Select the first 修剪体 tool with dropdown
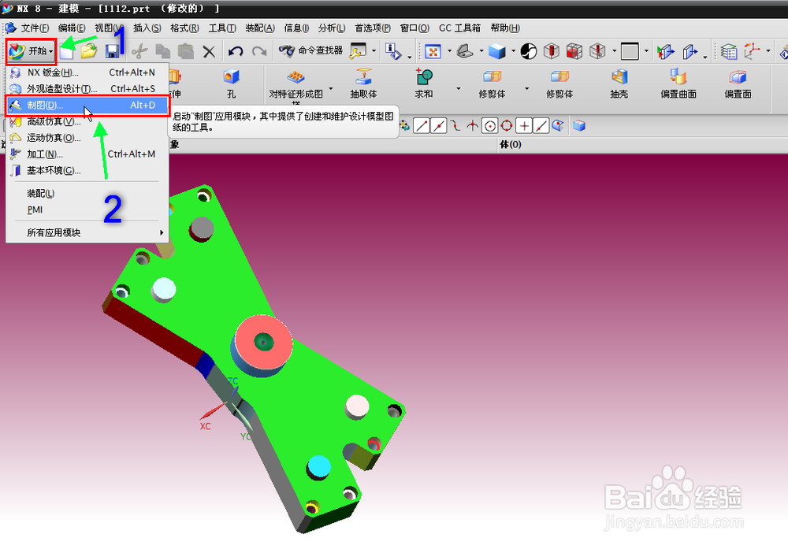788x549 pixels. 492,83
